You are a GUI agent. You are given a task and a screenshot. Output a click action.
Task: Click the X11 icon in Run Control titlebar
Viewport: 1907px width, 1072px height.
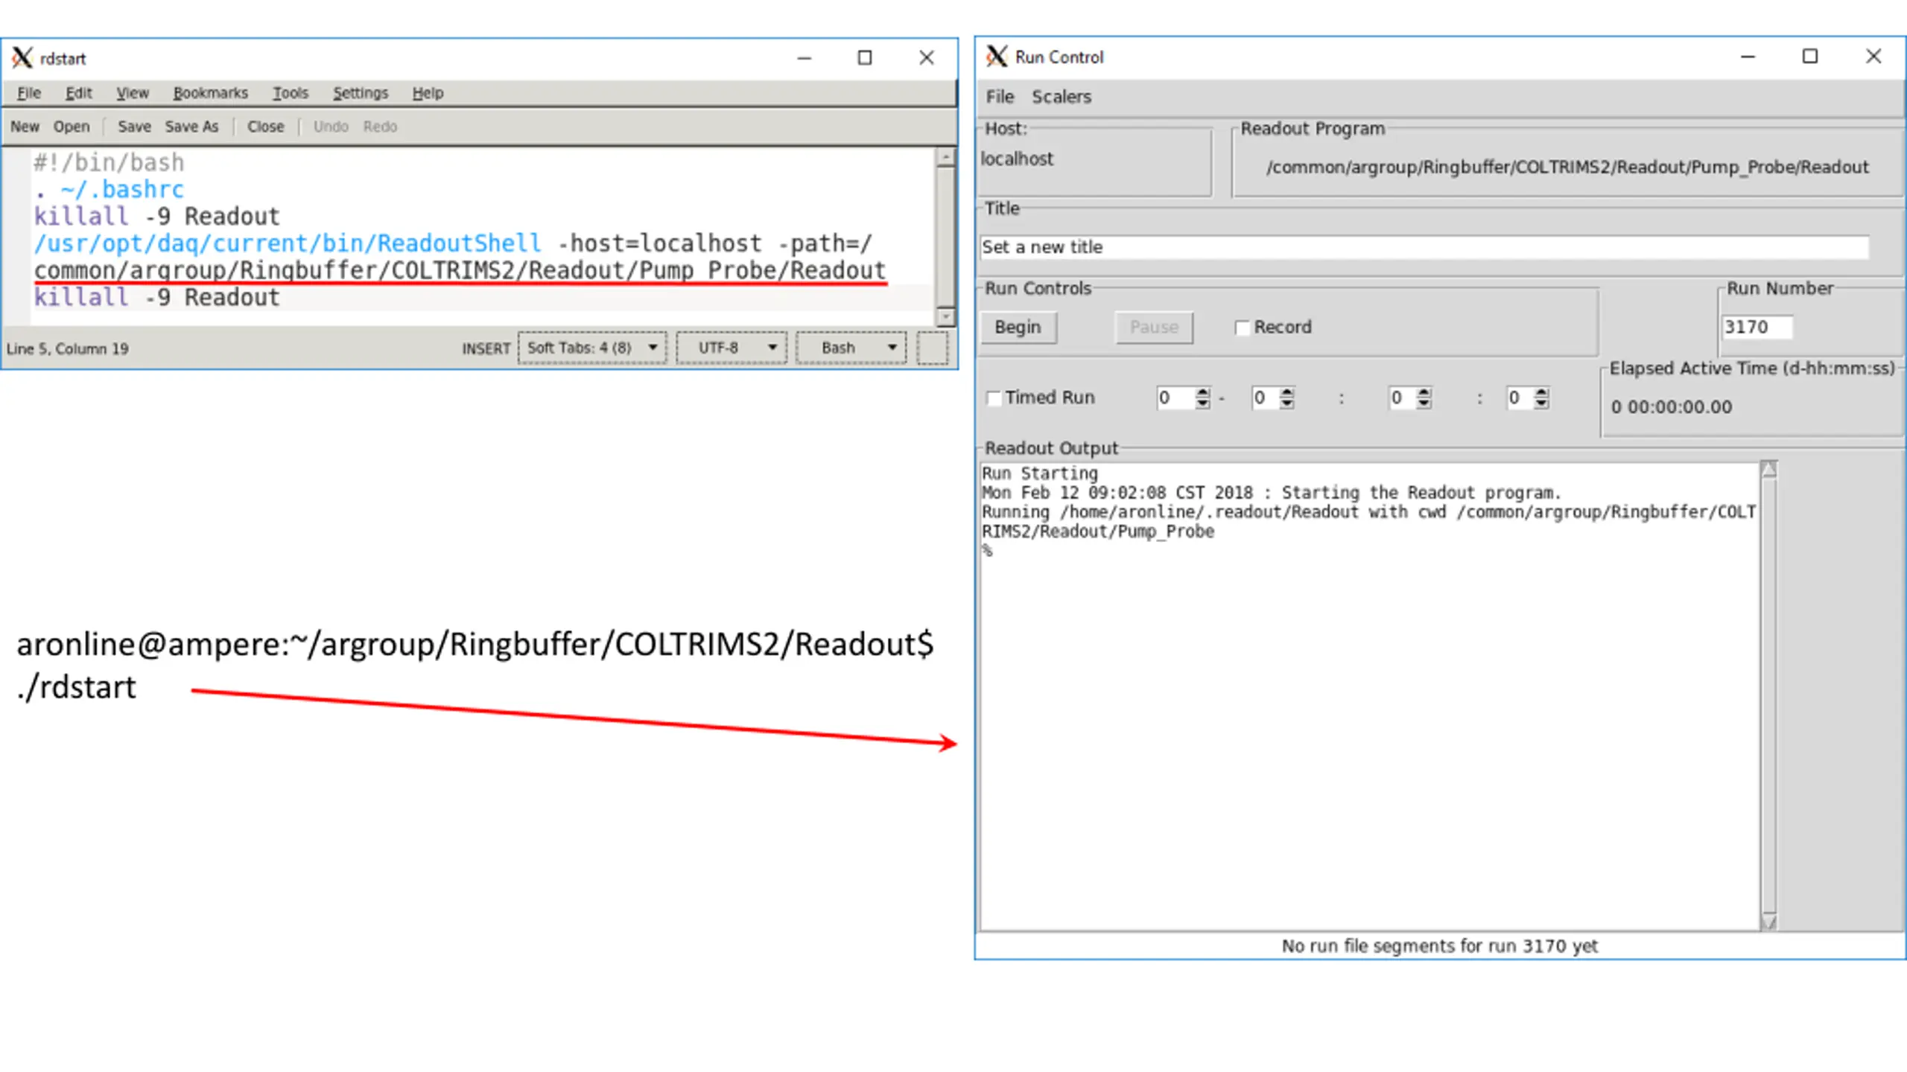coord(996,57)
